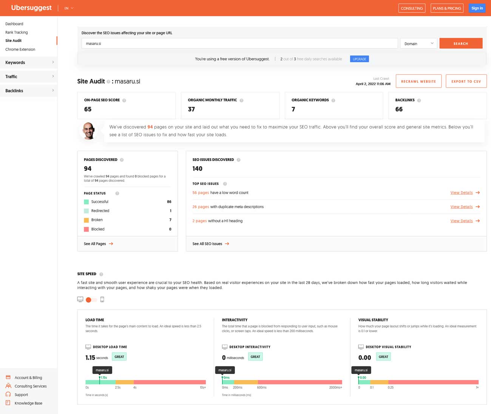The height and width of the screenshot is (414, 491).
Task: Click arrow beside H1 heading details
Action: [x=478, y=221]
